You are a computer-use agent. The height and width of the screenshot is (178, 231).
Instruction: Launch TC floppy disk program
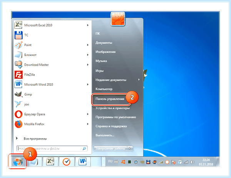52,35
